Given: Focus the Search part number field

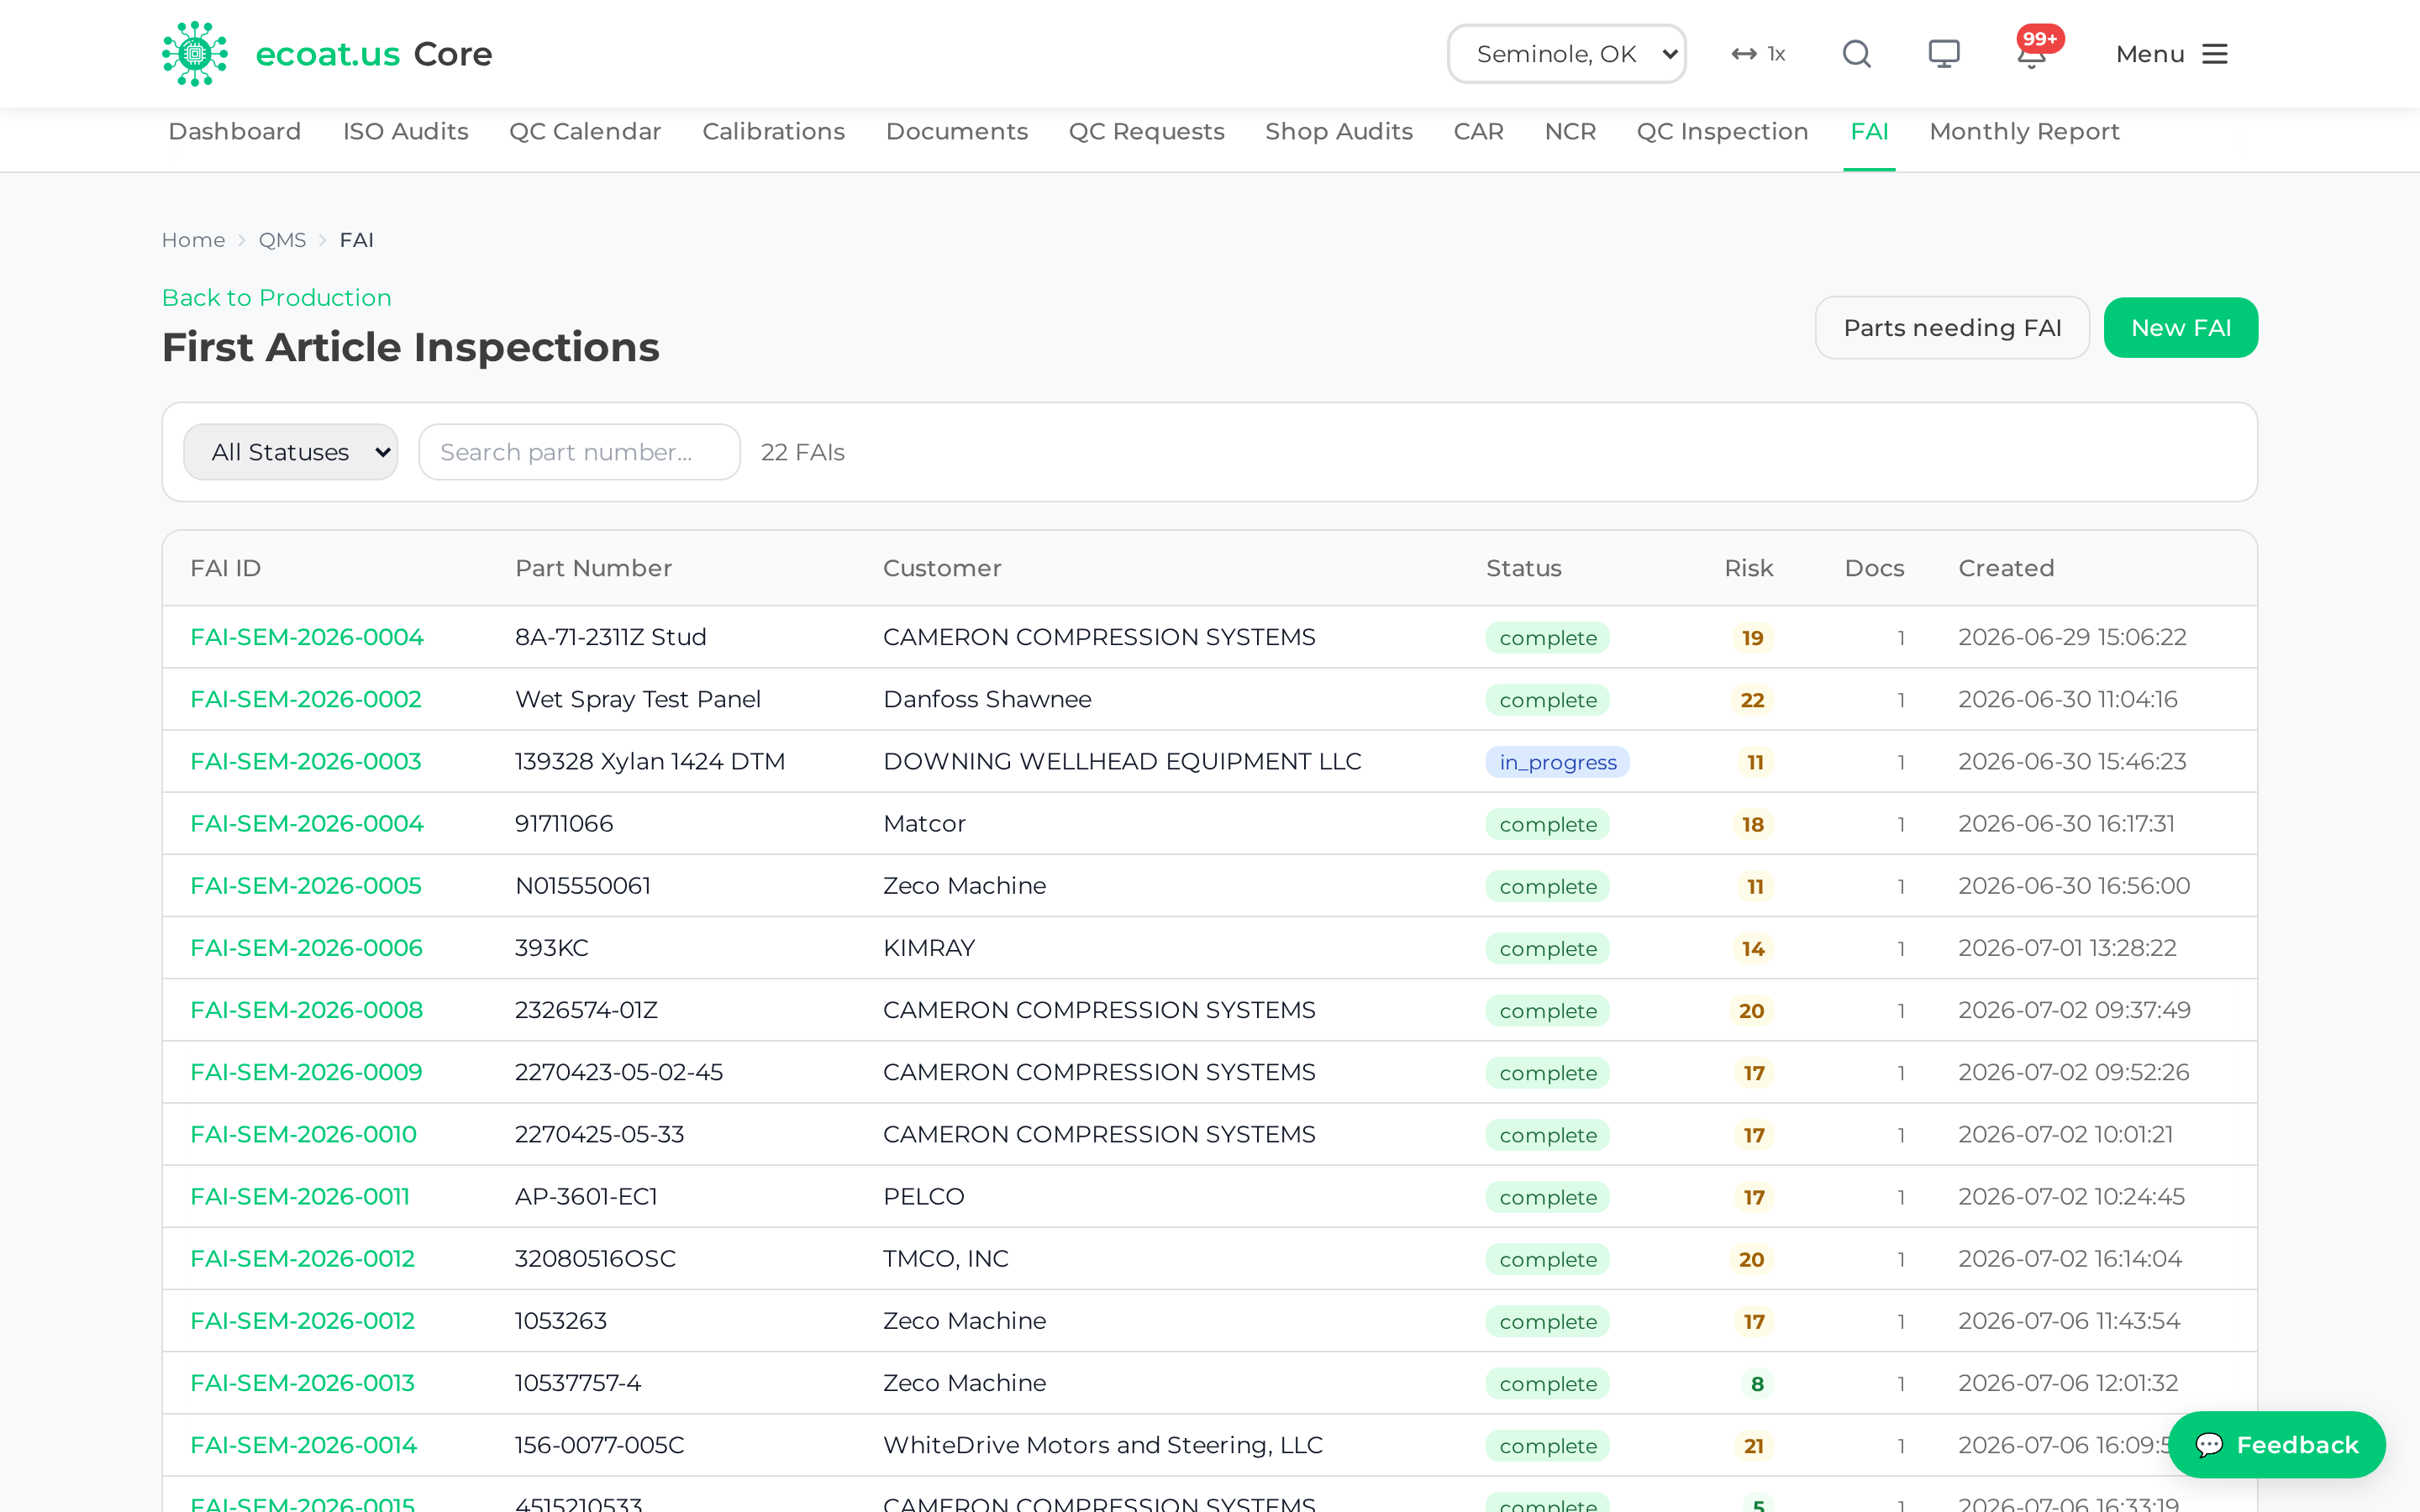Looking at the screenshot, I should [579, 452].
